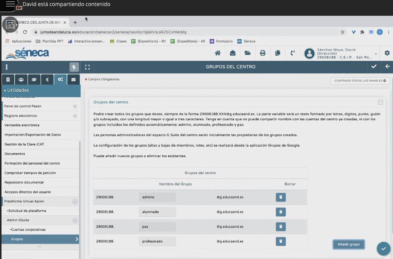Open Repositorio documental menu item

click(x=24, y=182)
